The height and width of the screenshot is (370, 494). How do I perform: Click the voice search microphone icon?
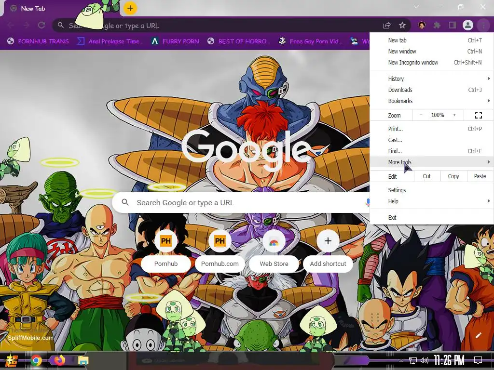click(367, 203)
